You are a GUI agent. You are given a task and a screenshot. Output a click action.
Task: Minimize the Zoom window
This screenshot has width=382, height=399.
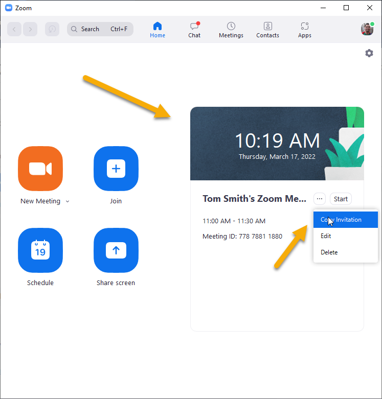pyautogui.click(x=323, y=8)
